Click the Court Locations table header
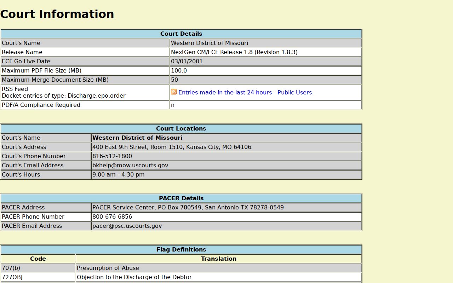Screen dimensions: 453x283 pos(181,128)
